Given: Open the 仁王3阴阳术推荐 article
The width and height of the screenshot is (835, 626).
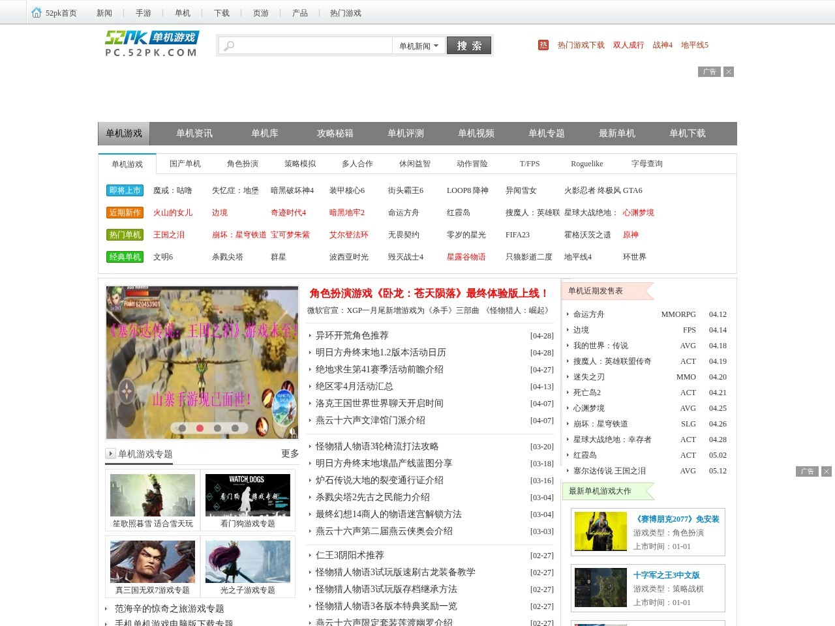Looking at the screenshot, I should [350, 555].
